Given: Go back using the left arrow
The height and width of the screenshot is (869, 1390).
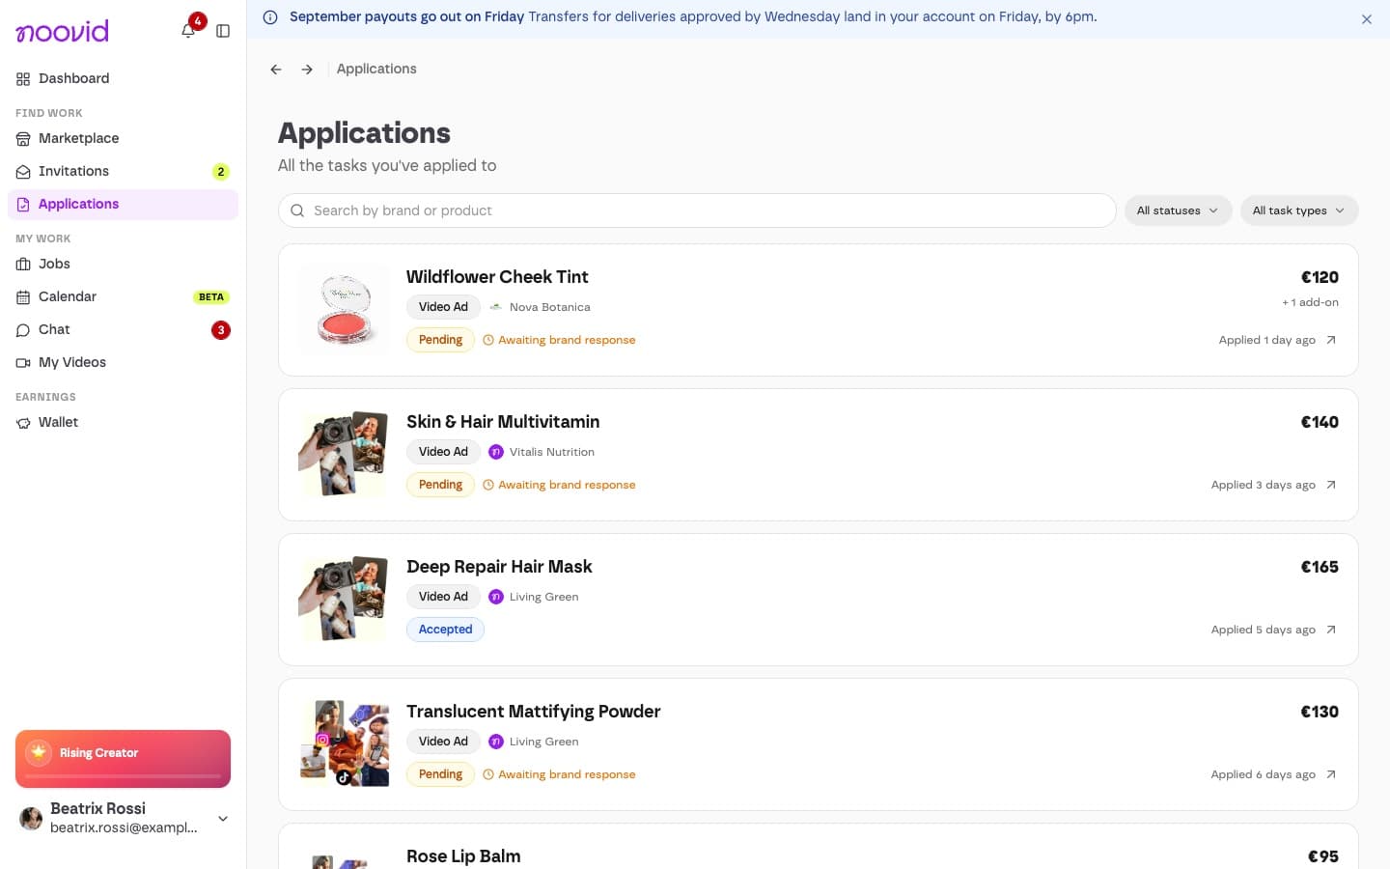Looking at the screenshot, I should coord(276,70).
